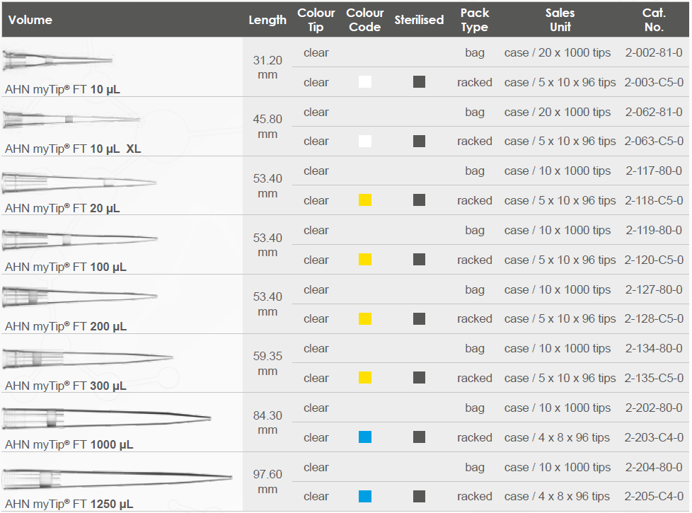Click "bag" in the 2-119-80-0 row

click(475, 231)
